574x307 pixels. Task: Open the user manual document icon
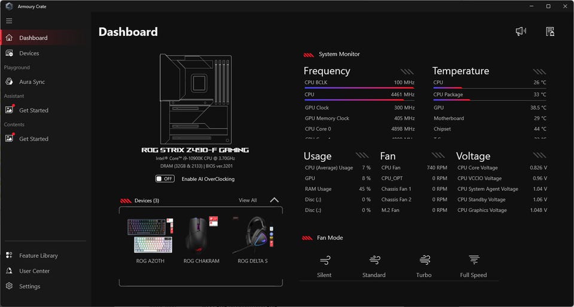point(550,32)
